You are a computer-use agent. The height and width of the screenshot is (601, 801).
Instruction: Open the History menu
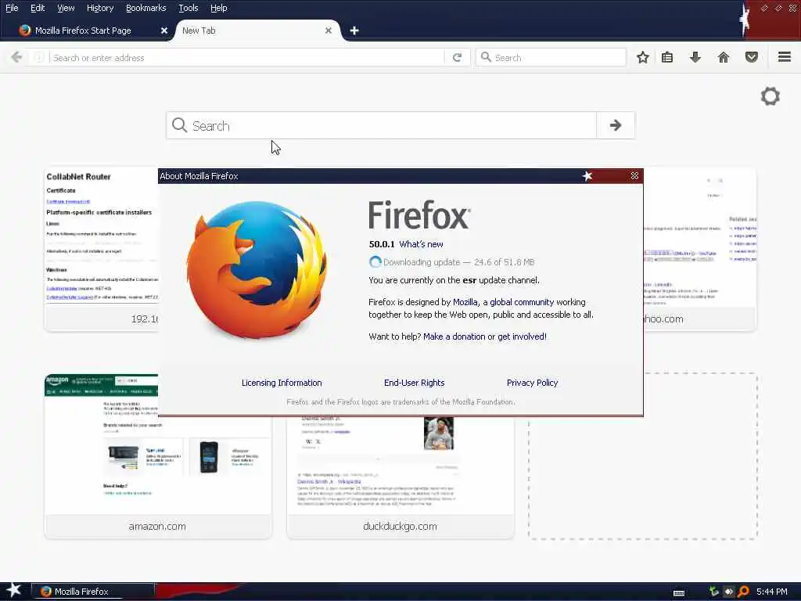click(x=99, y=8)
